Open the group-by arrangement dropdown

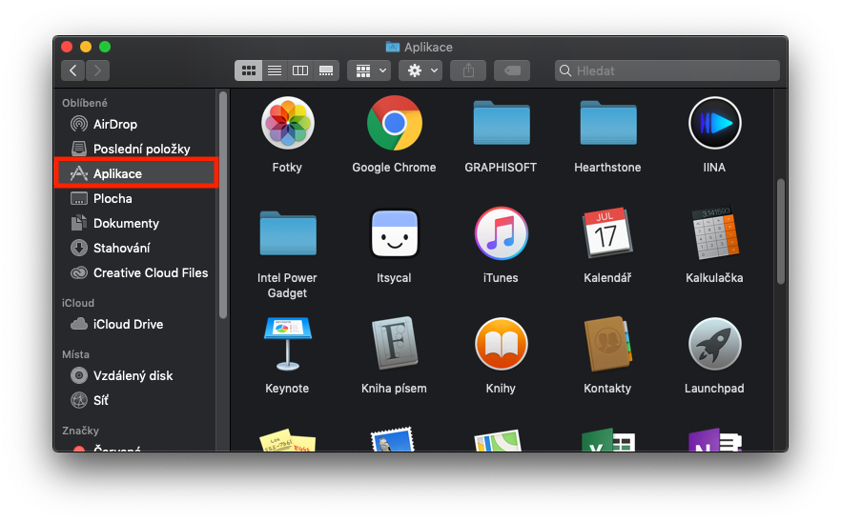369,70
